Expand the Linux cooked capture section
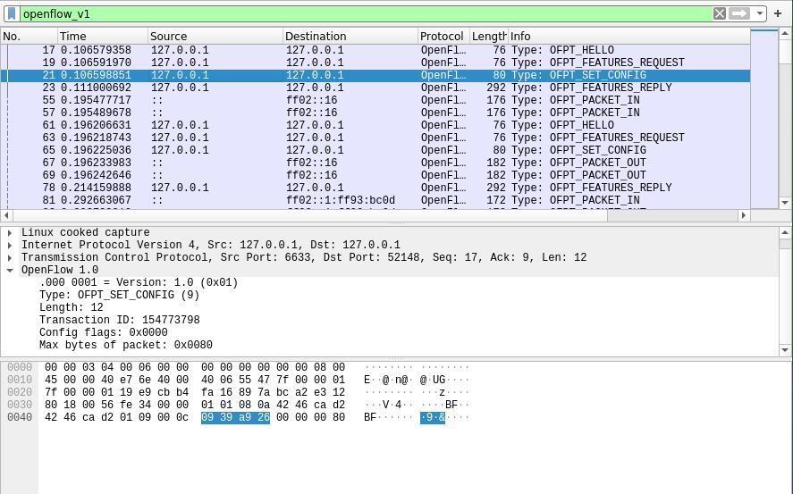The image size is (793, 494). [x=10, y=233]
